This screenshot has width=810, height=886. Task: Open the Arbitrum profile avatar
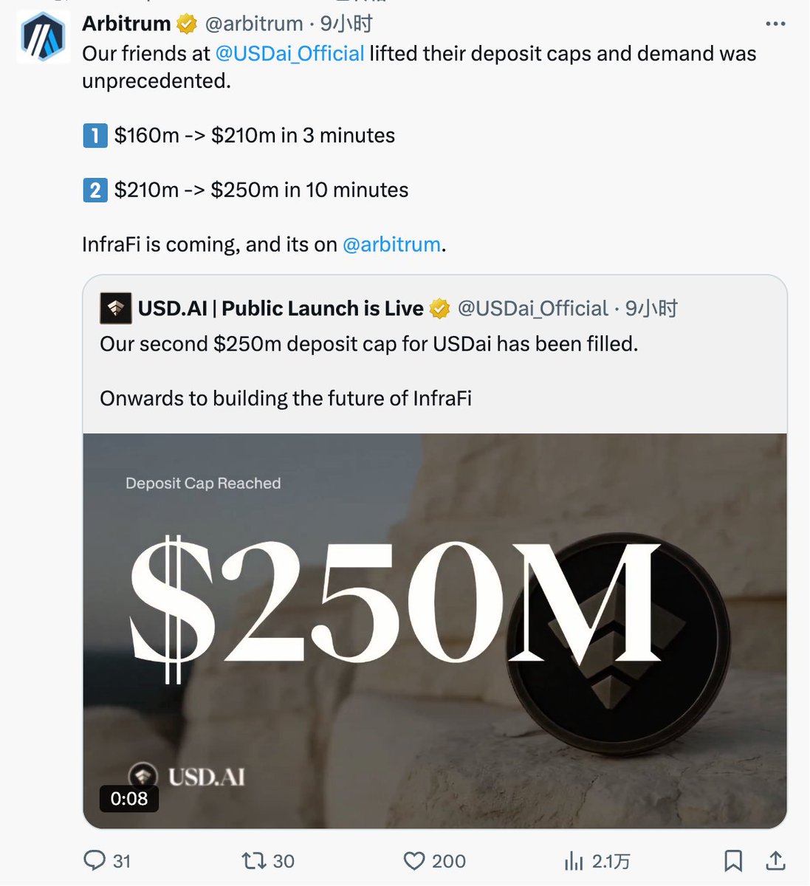tap(44, 37)
